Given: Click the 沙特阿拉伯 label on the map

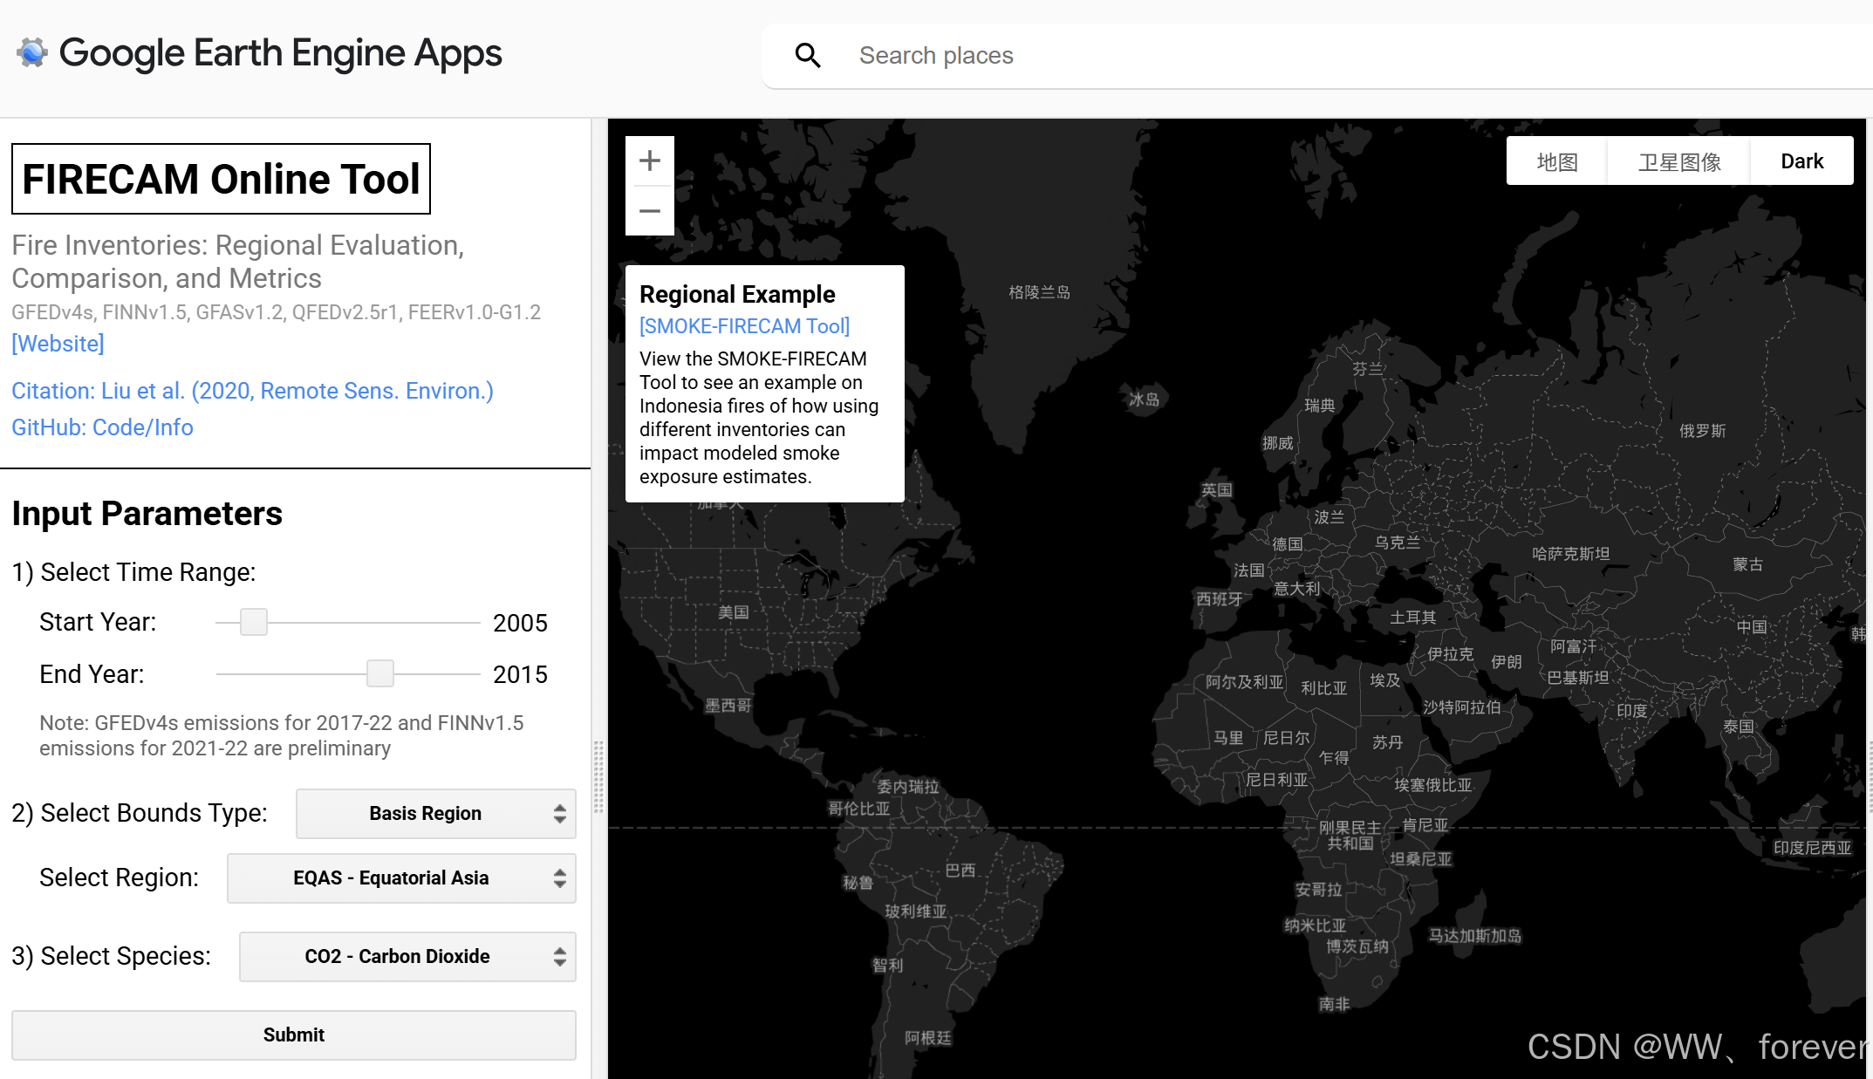Looking at the screenshot, I should pyautogui.click(x=1462, y=707).
